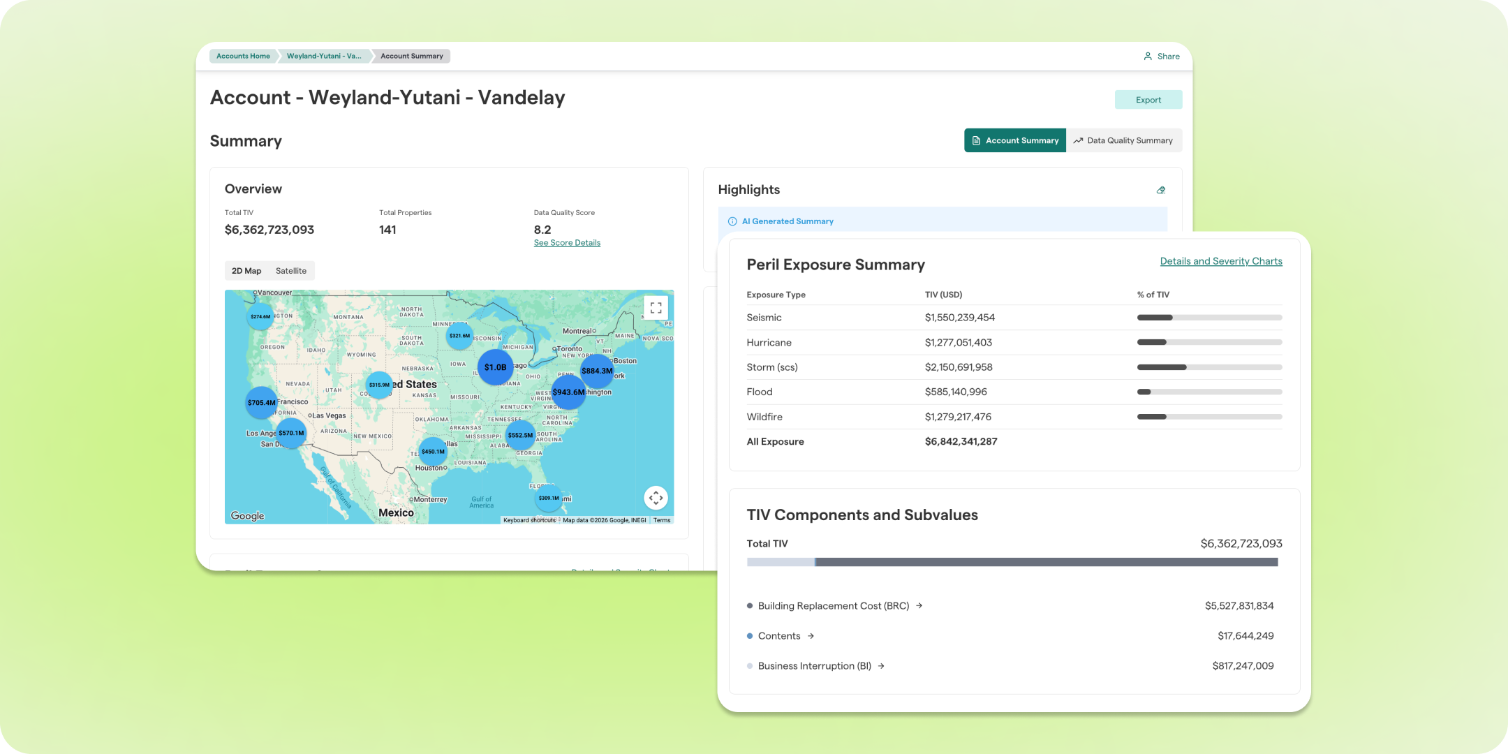Click the Flood value $585,140,996
This screenshot has height=754, width=1508.
(956, 392)
